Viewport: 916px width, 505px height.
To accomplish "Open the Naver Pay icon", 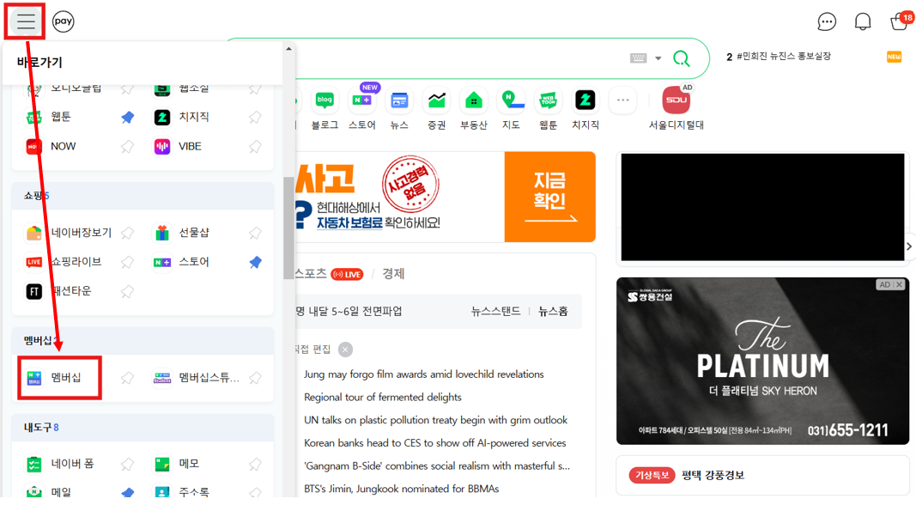I will coord(63,21).
